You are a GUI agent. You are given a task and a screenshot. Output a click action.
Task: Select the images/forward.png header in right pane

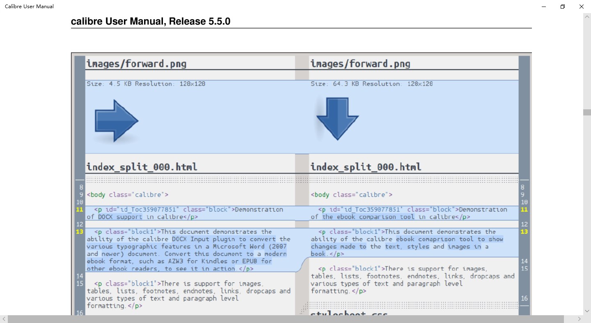coord(360,63)
